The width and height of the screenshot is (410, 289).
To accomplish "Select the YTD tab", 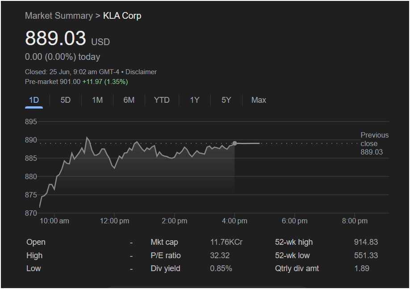I will [x=162, y=100].
